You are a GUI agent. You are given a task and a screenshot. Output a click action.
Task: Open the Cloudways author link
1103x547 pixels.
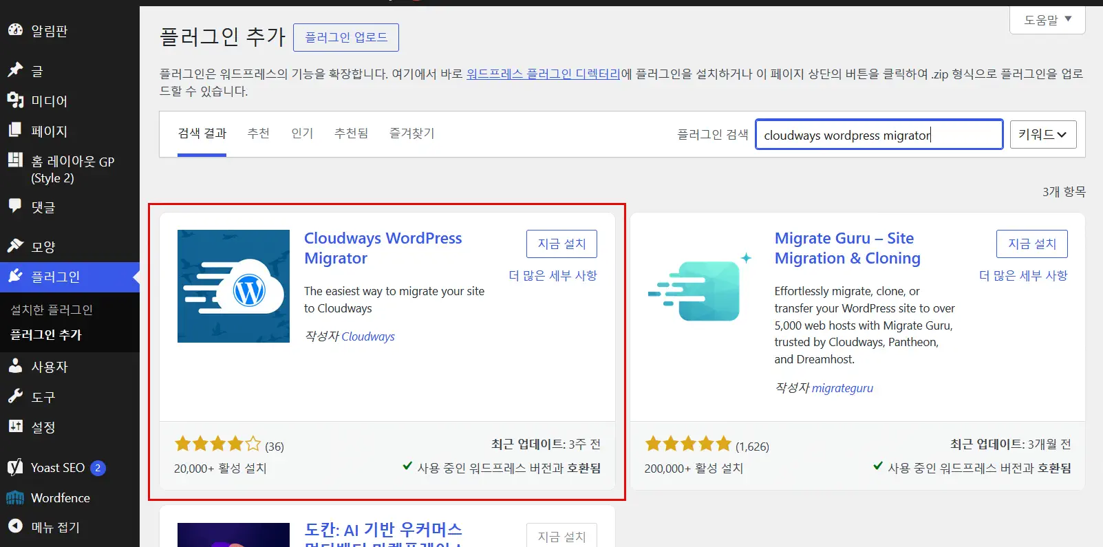point(368,336)
